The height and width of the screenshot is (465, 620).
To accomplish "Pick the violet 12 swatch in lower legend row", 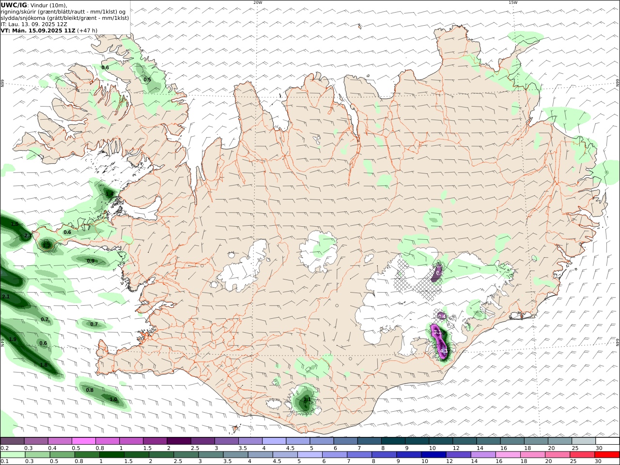I will point(458,455).
